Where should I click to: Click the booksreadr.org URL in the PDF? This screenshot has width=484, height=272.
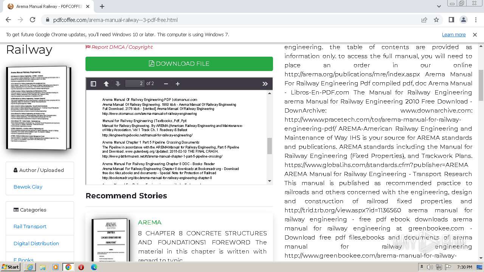(x=157, y=178)
